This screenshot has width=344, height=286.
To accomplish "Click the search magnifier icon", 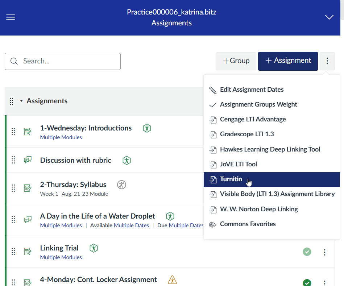I will [x=14, y=61].
